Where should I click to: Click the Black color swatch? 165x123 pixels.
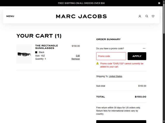point(36,52)
